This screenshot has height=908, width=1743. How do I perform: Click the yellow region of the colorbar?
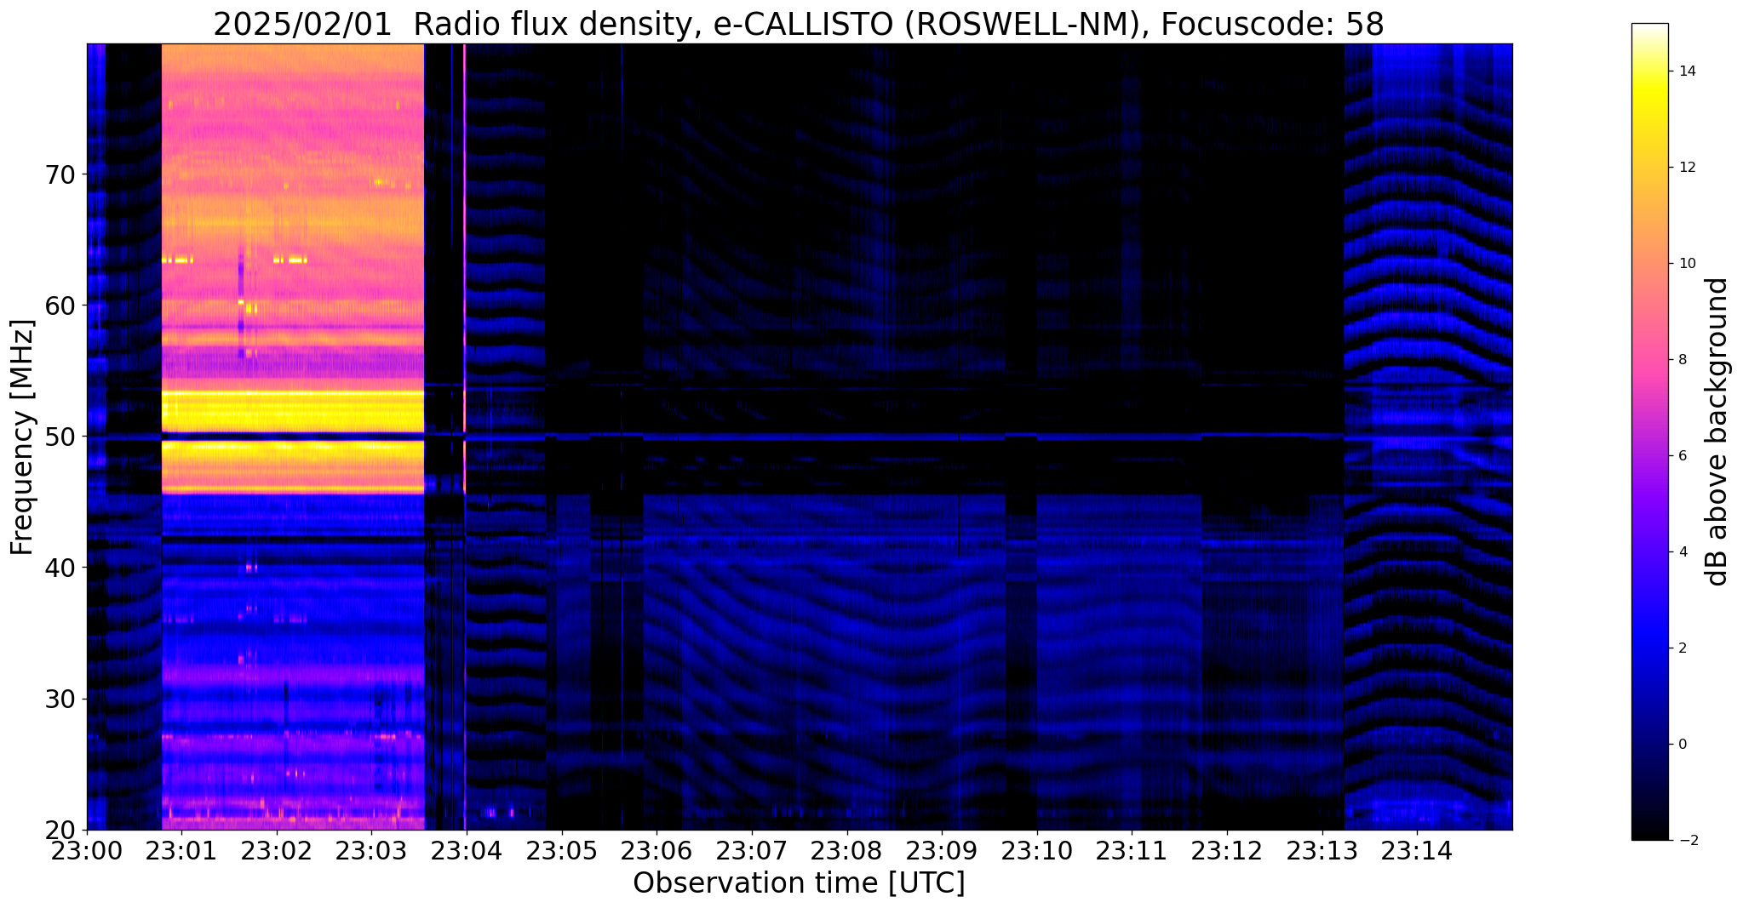coord(1649,95)
